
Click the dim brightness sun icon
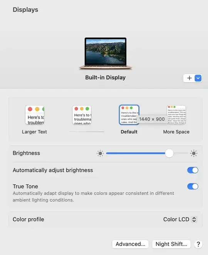coord(100,153)
